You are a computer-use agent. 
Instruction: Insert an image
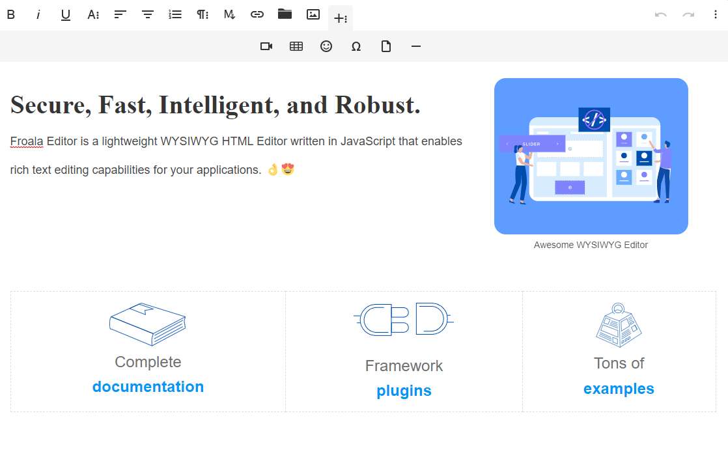pyautogui.click(x=313, y=15)
